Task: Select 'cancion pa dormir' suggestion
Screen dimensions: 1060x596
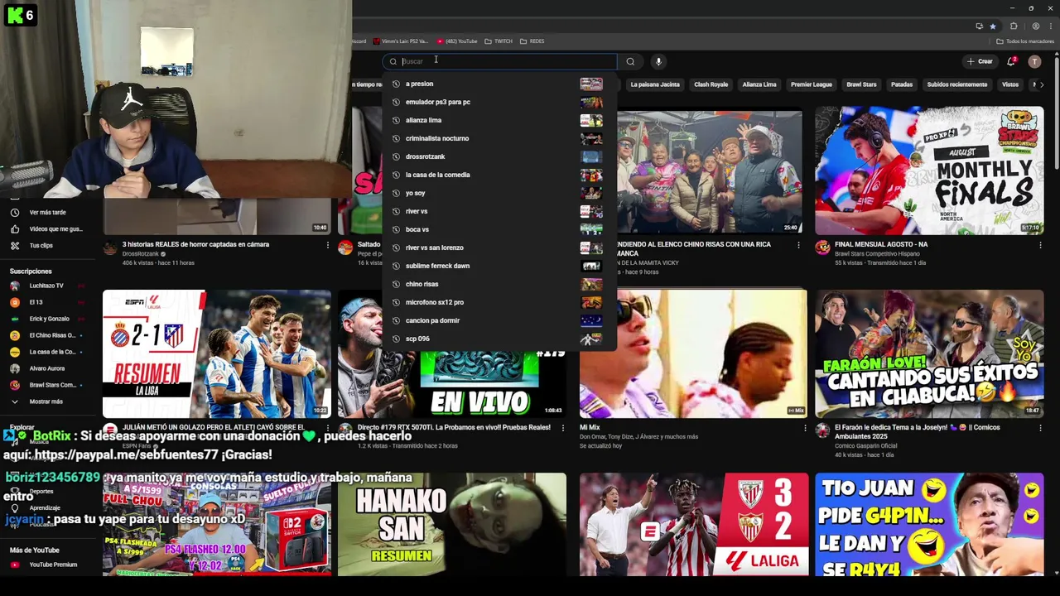Action: (x=499, y=320)
